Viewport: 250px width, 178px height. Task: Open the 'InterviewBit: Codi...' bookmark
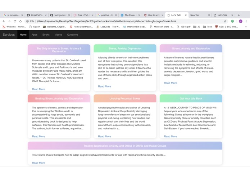[x=135, y=27]
